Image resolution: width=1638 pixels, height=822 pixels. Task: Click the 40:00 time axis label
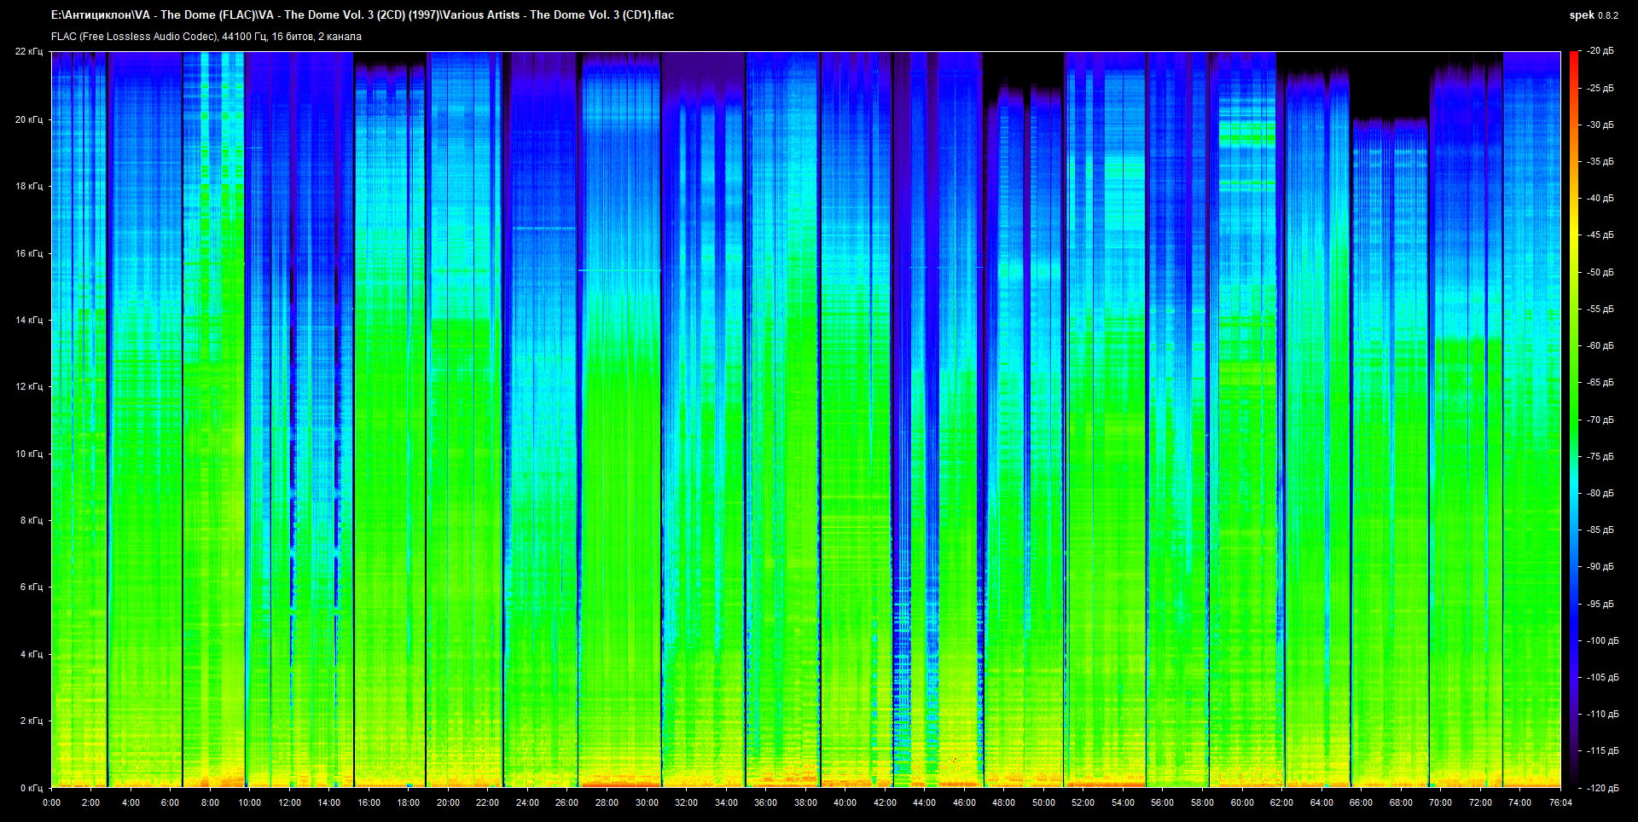[x=845, y=802]
